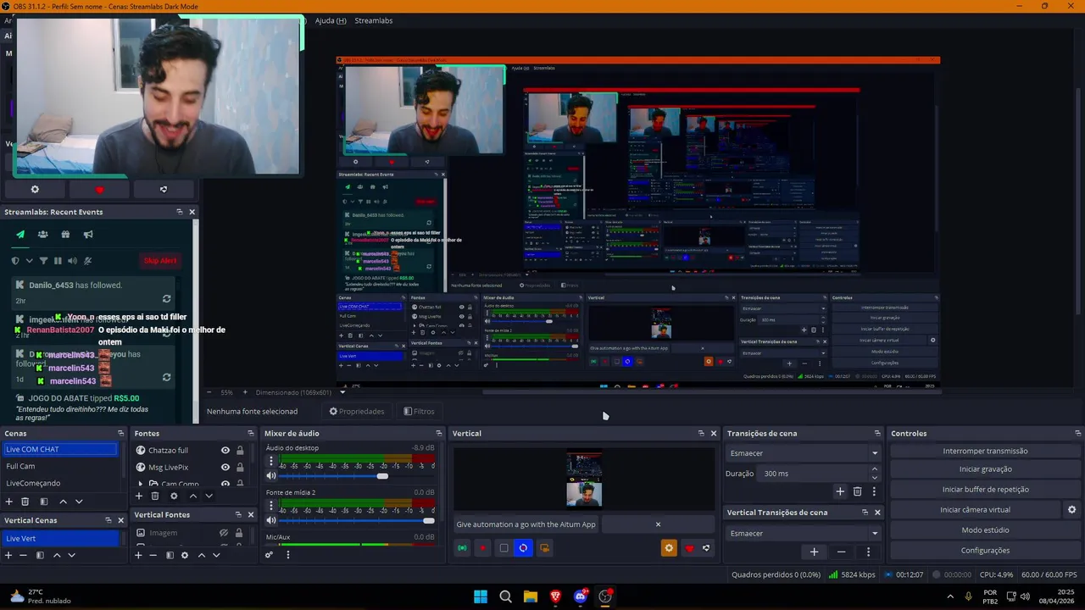Open virtual camera settings gear

(x=1071, y=509)
